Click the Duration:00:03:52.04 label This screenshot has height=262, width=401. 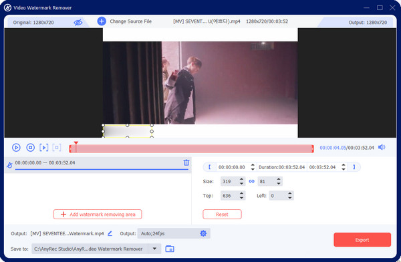coord(281,167)
